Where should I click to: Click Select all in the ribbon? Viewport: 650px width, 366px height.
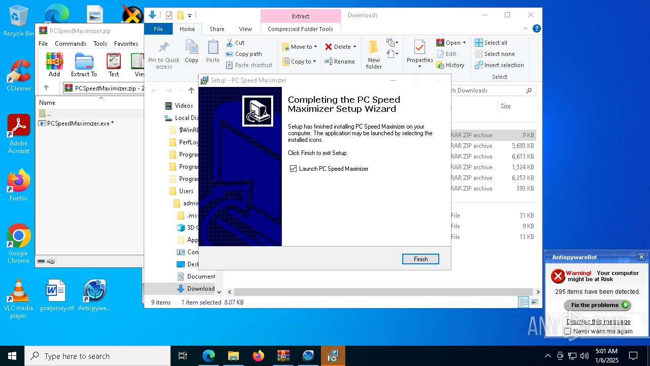pos(491,43)
